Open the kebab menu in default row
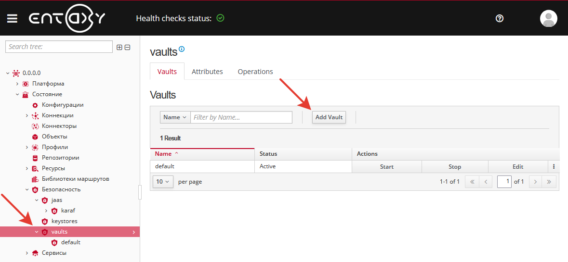Viewport: 568px width, 262px height. [x=554, y=167]
